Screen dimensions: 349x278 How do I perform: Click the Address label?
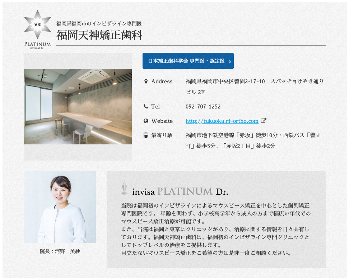click(162, 82)
